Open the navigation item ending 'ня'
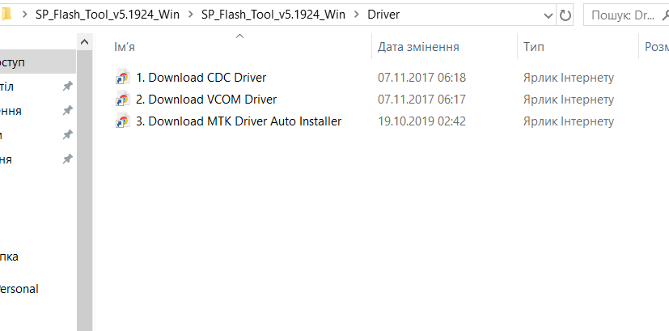Image resolution: width=669 pixels, height=331 pixels. [x=6, y=159]
